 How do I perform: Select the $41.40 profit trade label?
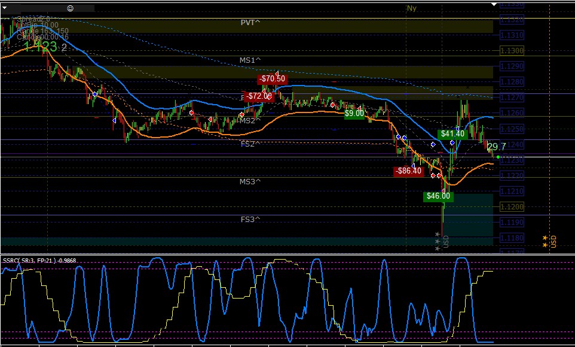coord(452,133)
